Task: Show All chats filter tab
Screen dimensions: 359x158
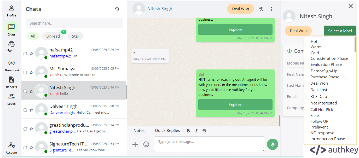Action: pyautogui.click(x=33, y=36)
